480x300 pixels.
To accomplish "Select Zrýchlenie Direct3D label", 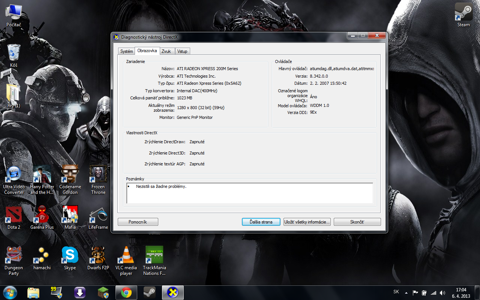I will [x=168, y=153].
